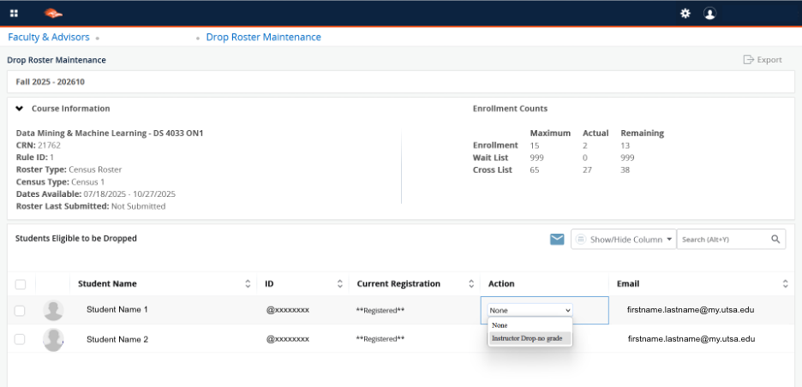Sort by the Student Name column
The width and height of the screenshot is (802, 387).
pyautogui.click(x=248, y=284)
